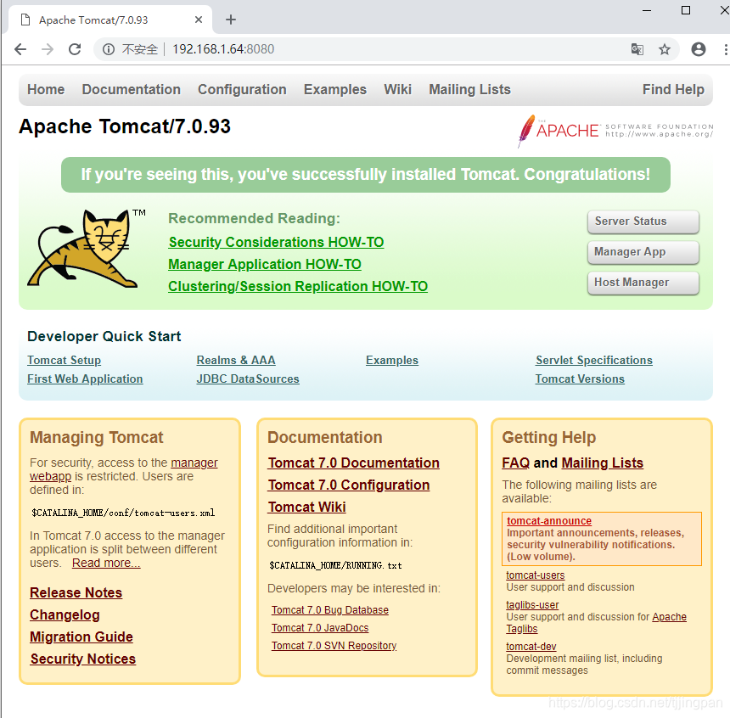The image size is (730, 718).
Task: Open the Chrome three-dot menu
Action: click(724, 49)
